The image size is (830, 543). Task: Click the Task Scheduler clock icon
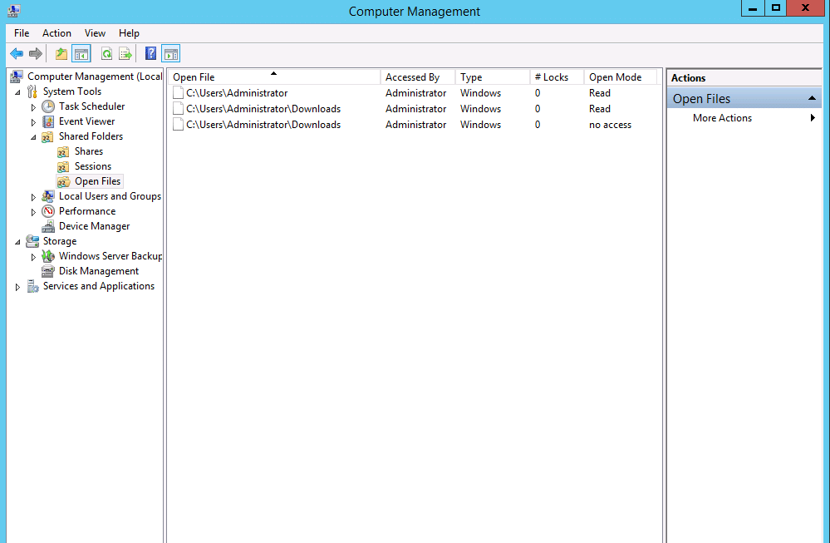click(48, 106)
